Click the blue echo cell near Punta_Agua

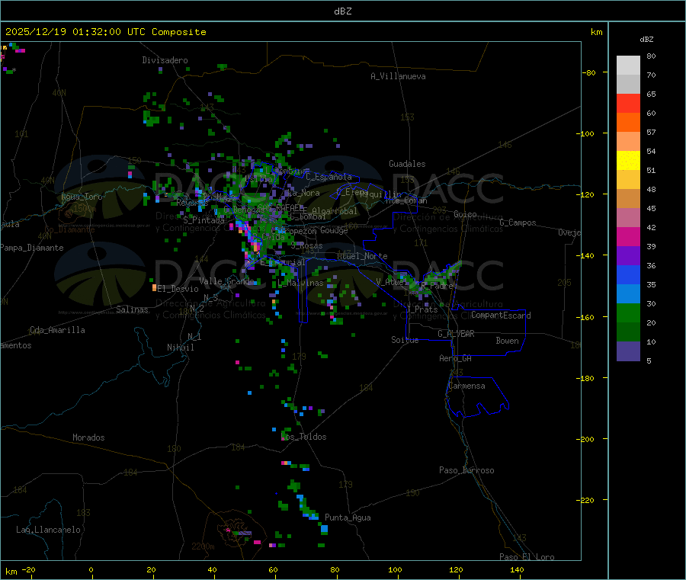tap(324, 529)
